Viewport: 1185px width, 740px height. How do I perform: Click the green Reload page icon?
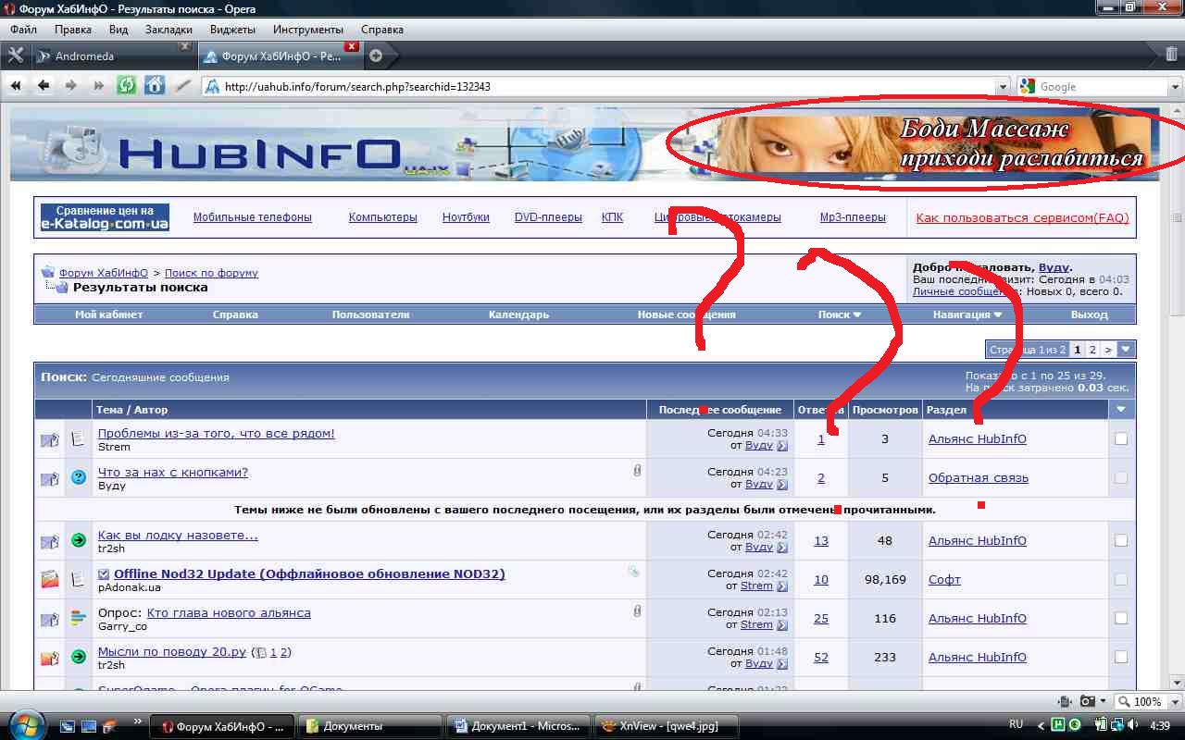(x=126, y=86)
